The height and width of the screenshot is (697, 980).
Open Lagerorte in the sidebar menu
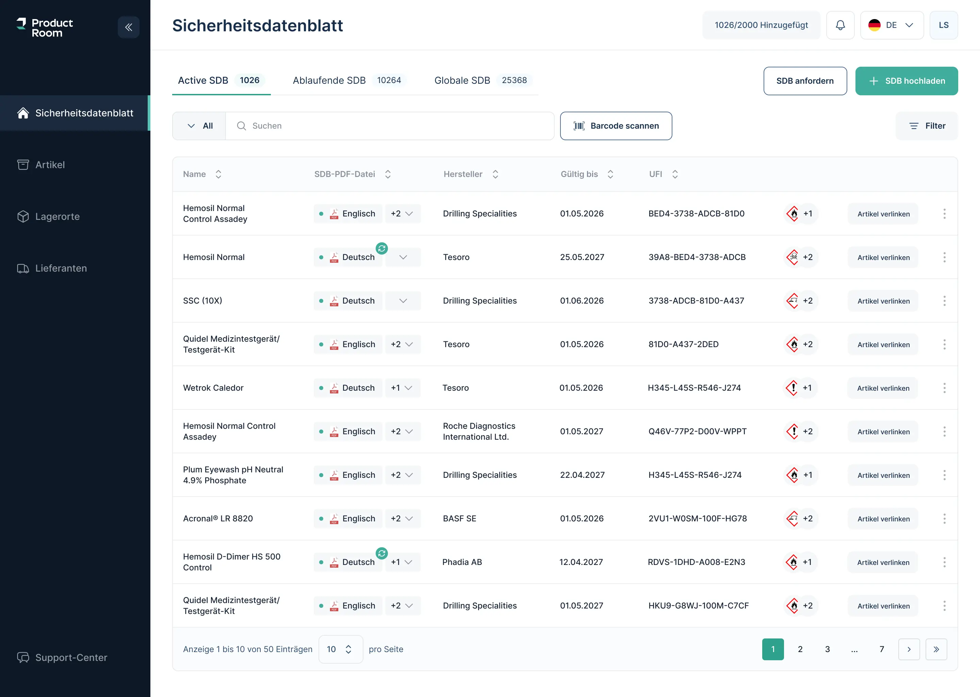pos(58,217)
